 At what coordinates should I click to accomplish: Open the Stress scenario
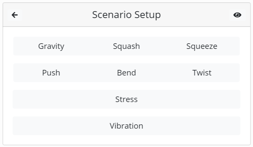(x=126, y=99)
